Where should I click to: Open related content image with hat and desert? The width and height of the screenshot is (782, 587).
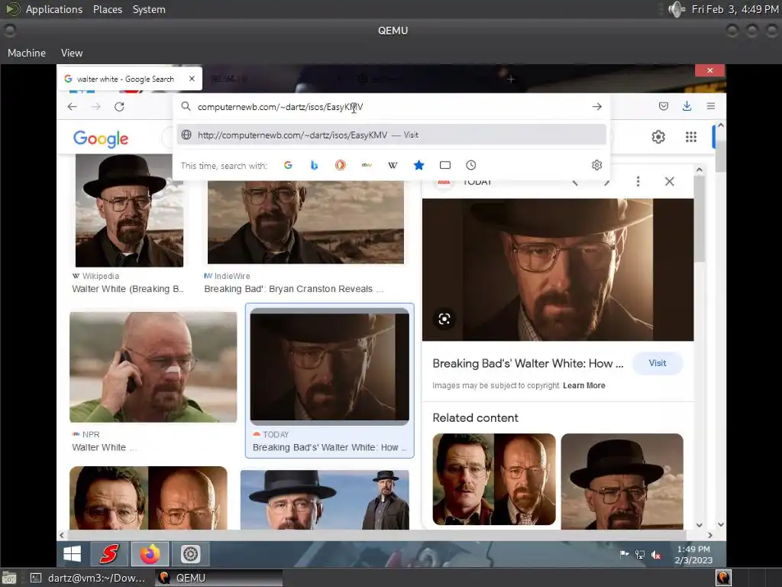click(622, 482)
